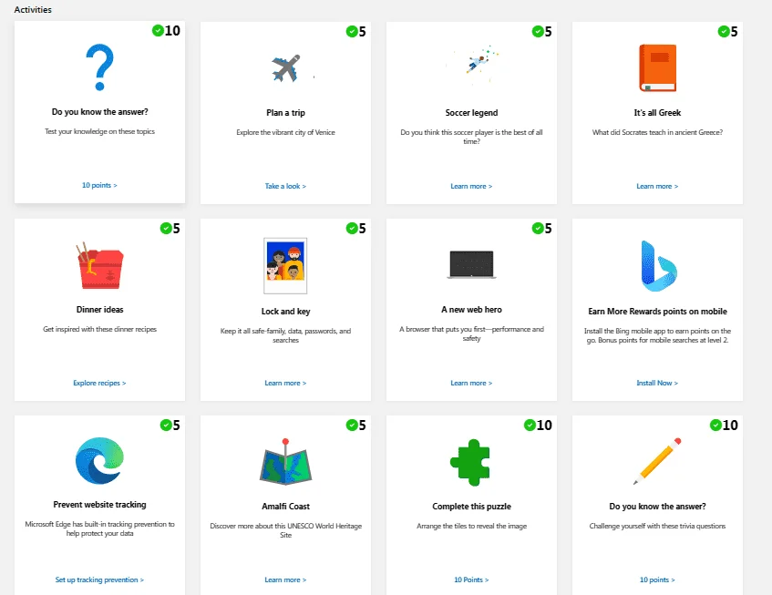Click 'Earn More Rewards points on mobile' title
The width and height of the screenshot is (772, 595).
coord(657,312)
